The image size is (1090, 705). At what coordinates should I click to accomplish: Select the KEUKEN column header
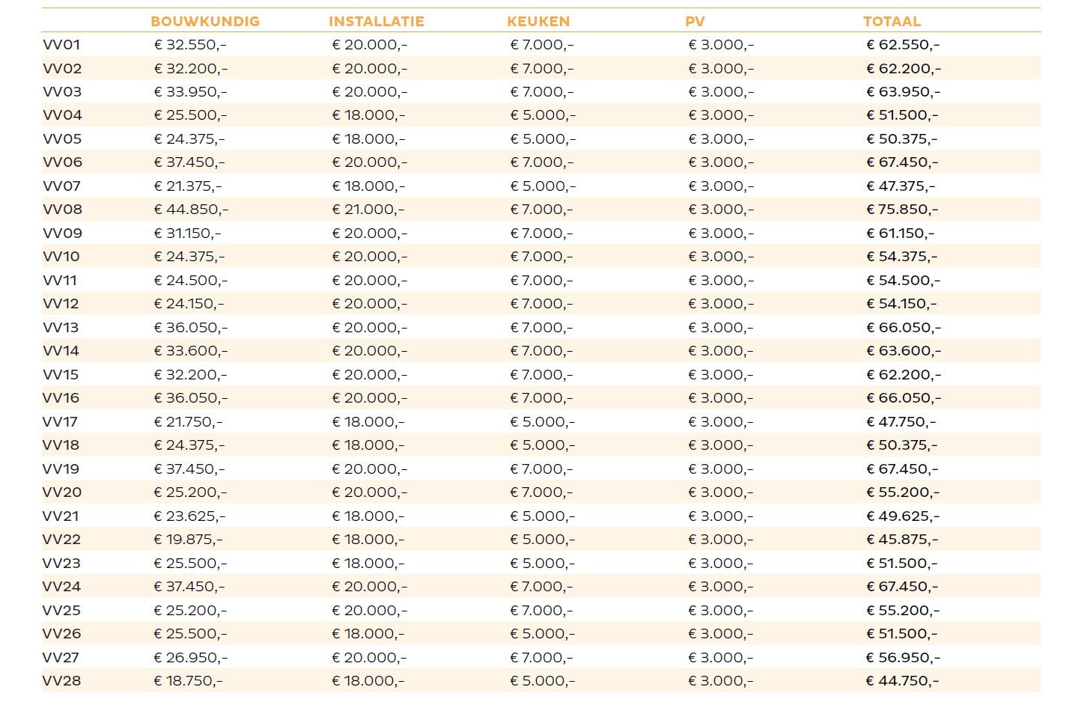point(538,22)
